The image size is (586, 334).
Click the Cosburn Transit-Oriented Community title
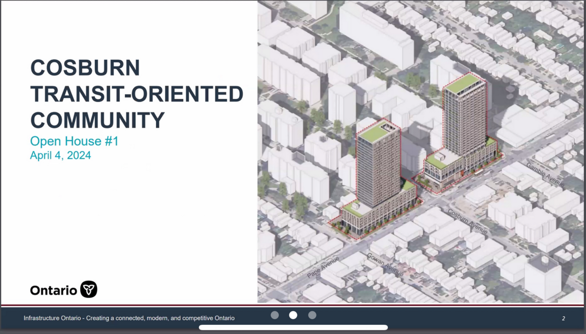[x=136, y=94]
